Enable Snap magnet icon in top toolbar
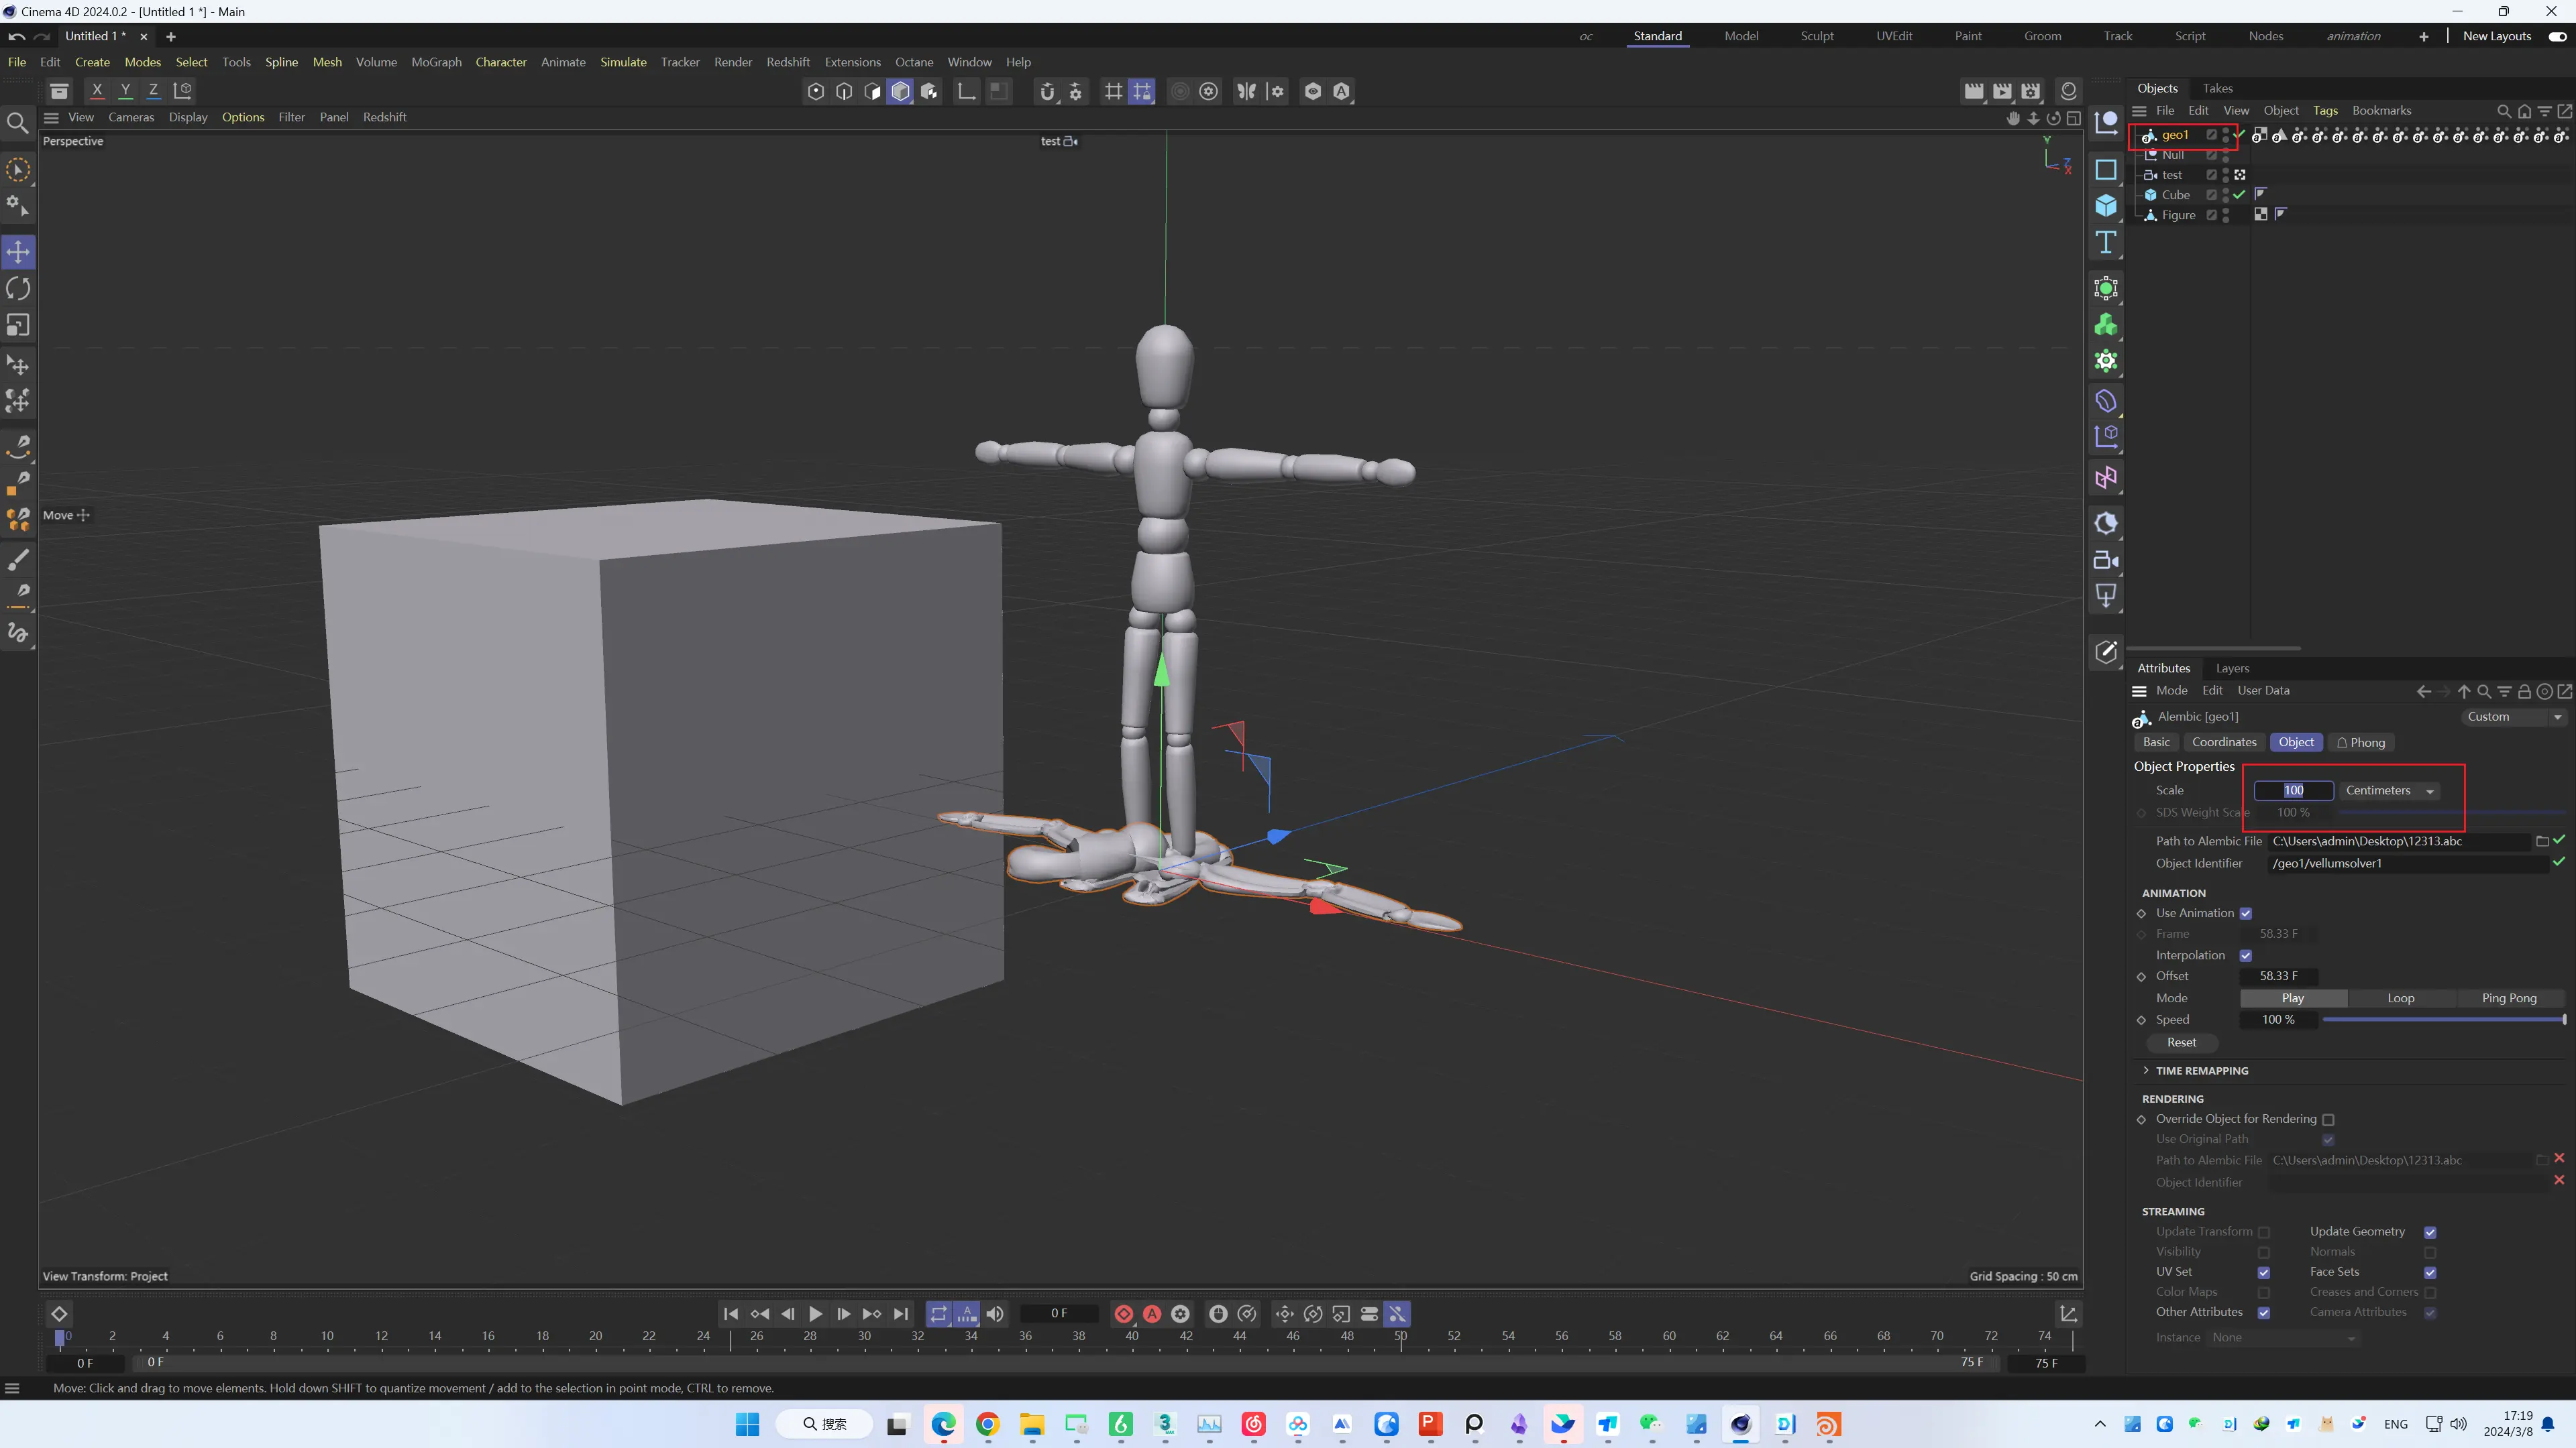Screen dimensions: 2576x1448 pyautogui.click(x=1047, y=92)
